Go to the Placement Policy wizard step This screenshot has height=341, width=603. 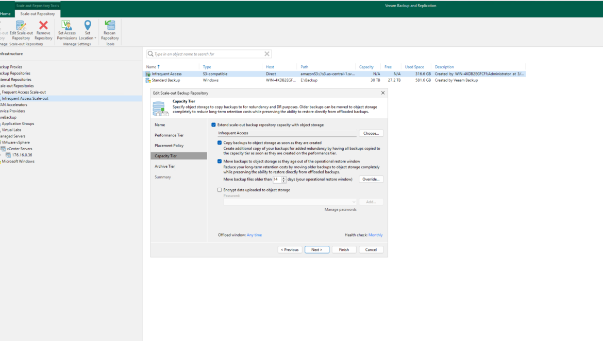click(x=169, y=146)
